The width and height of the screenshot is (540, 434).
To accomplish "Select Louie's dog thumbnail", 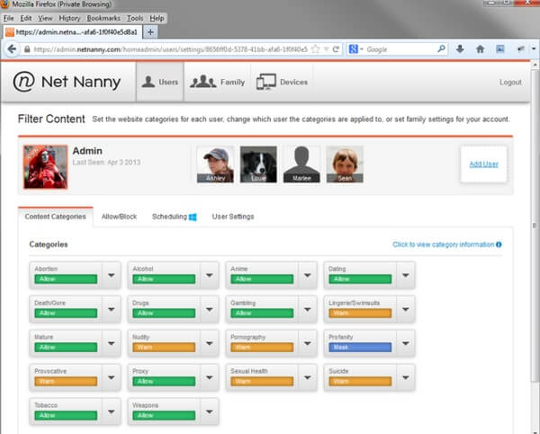I will (258, 164).
